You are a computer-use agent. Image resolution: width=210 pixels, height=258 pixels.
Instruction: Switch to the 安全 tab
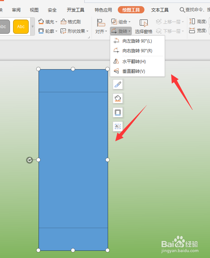coord(52,10)
